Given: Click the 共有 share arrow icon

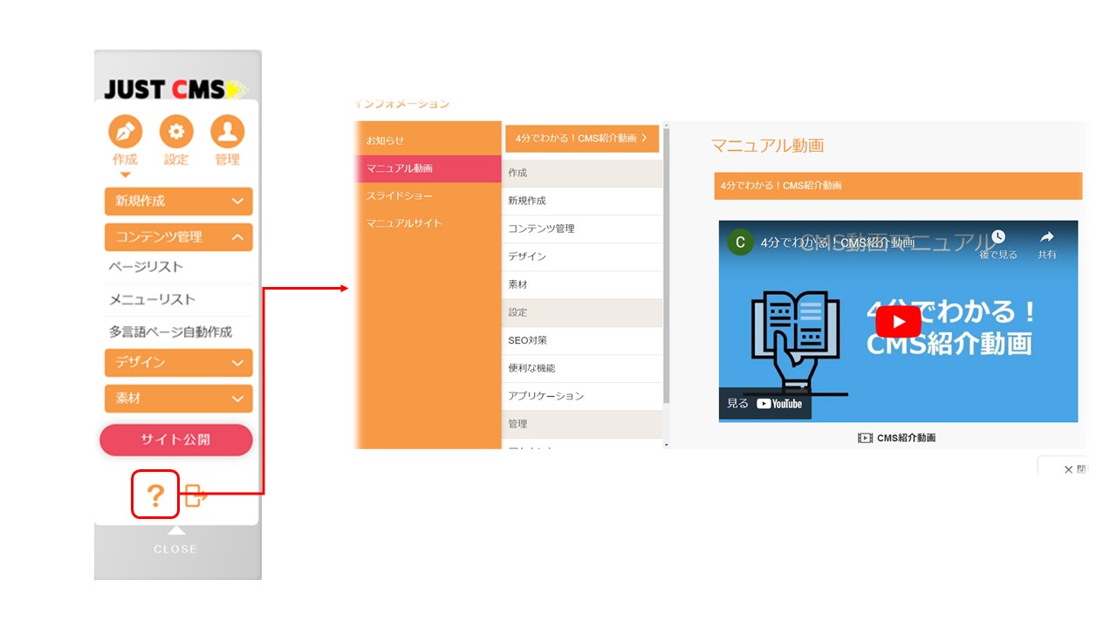Looking at the screenshot, I should point(1047,237).
